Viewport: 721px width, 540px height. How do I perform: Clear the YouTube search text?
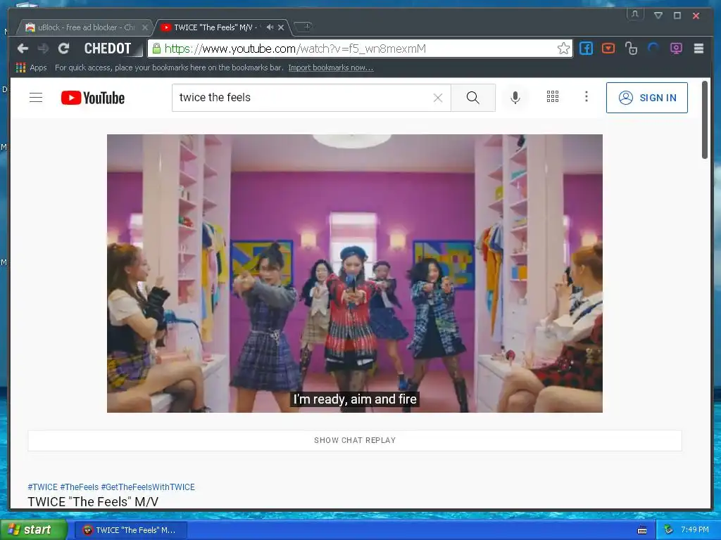coord(438,97)
